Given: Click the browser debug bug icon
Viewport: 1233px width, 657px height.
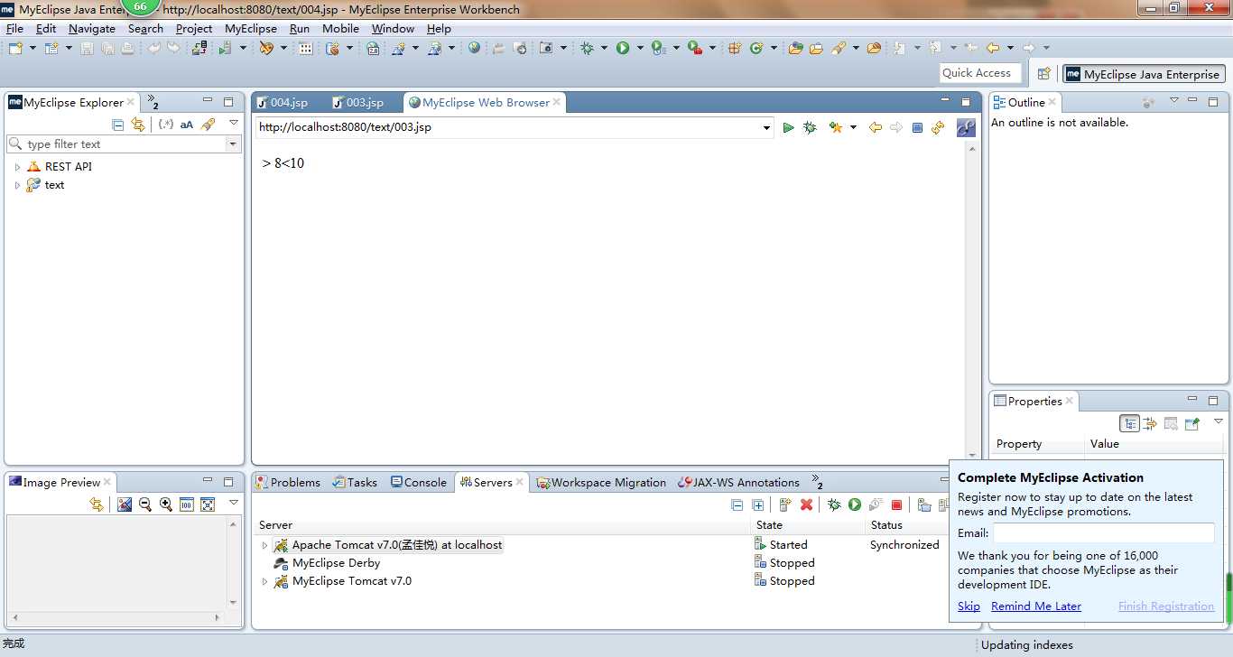Looking at the screenshot, I should [x=810, y=128].
